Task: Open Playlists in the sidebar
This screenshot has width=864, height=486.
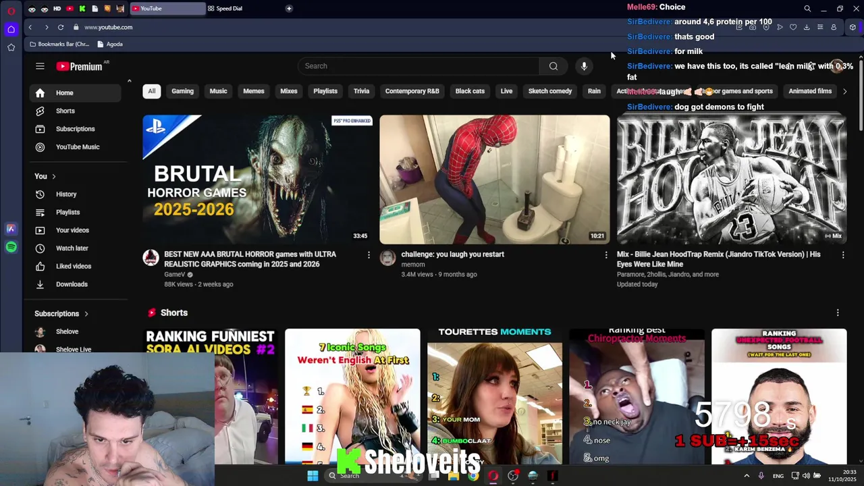Action: 75,213
